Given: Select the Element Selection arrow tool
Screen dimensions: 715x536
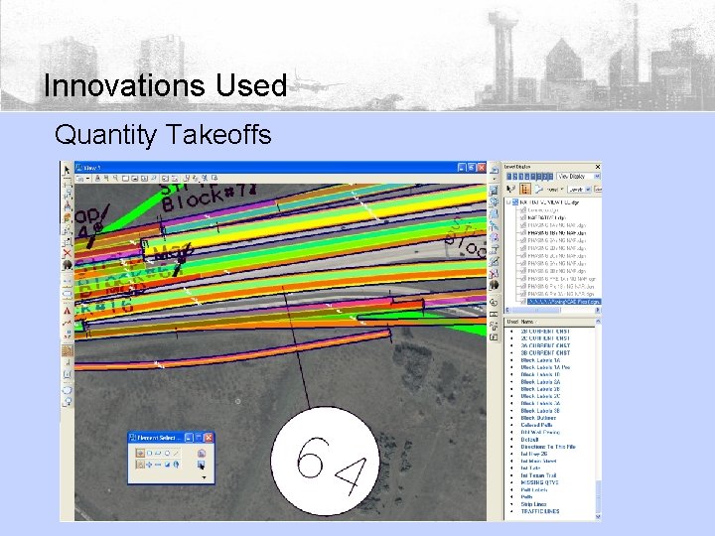Looking at the screenshot, I should (68, 170).
